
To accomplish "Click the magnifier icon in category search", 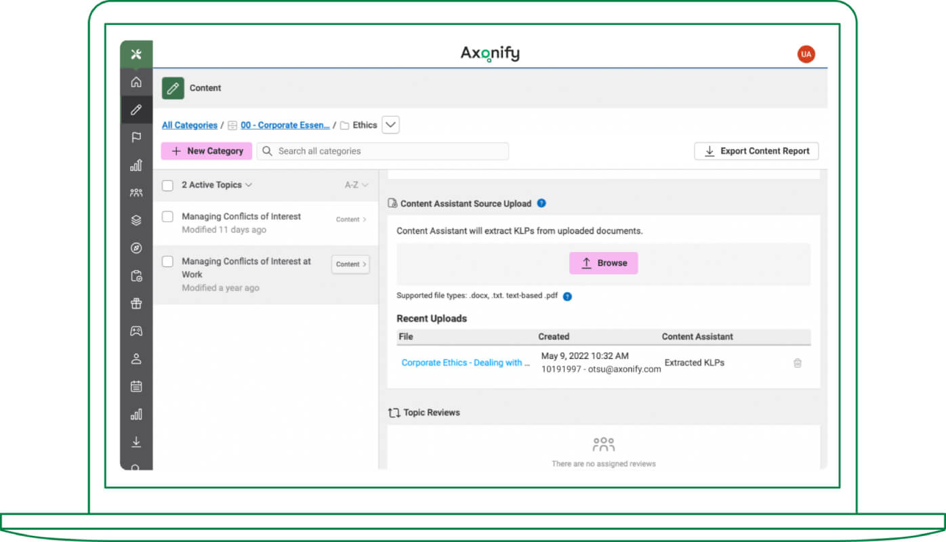I will 268,151.
